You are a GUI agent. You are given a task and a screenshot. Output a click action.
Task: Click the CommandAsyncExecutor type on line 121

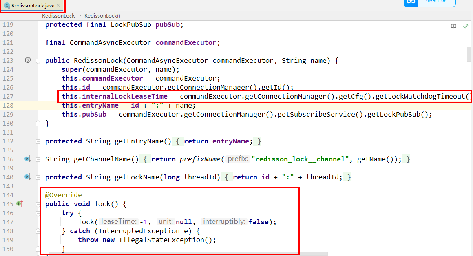[x=111, y=42]
